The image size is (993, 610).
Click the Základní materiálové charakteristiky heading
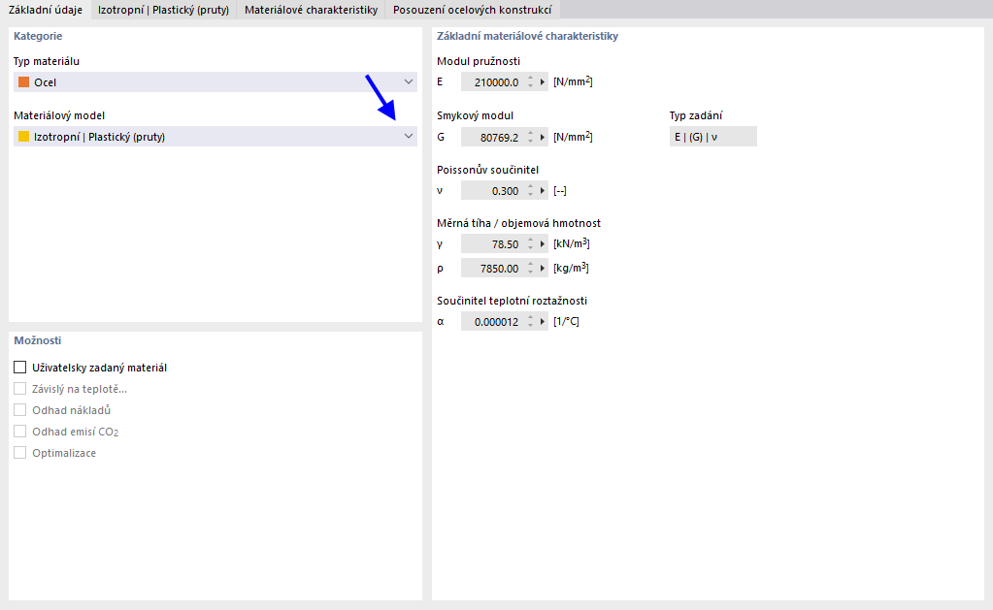click(527, 36)
